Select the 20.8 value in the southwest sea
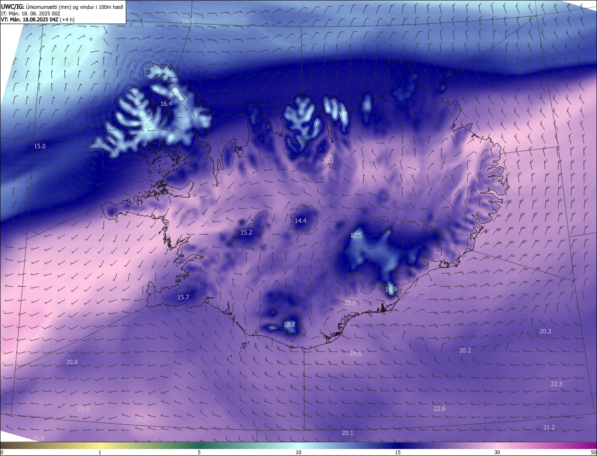Viewport: 597px width, 456px height. 72,362
